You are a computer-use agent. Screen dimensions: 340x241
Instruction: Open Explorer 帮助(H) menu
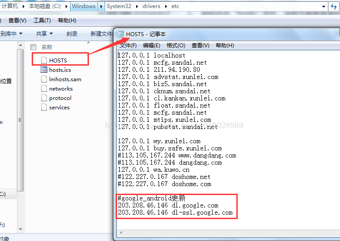tap(67, 21)
